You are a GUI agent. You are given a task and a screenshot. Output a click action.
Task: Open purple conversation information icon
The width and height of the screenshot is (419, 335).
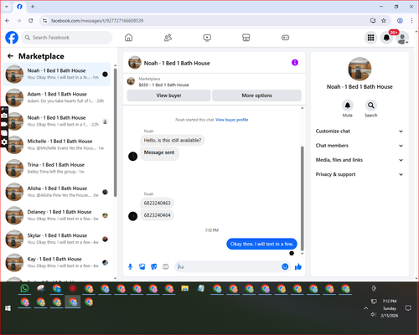point(295,63)
